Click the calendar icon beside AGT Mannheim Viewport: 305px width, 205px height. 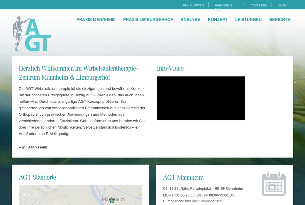point(274,184)
